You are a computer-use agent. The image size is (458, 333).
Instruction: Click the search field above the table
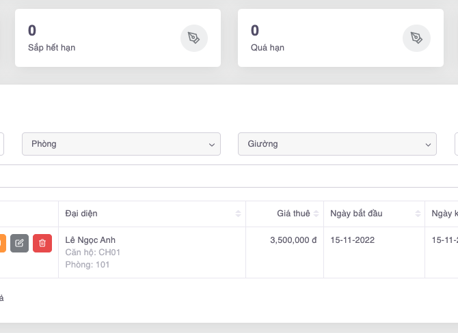pos(205,176)
